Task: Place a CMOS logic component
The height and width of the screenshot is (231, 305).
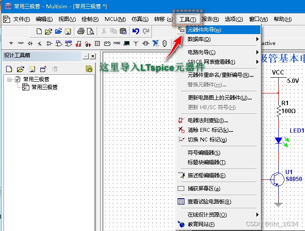Action: [68, 44]
